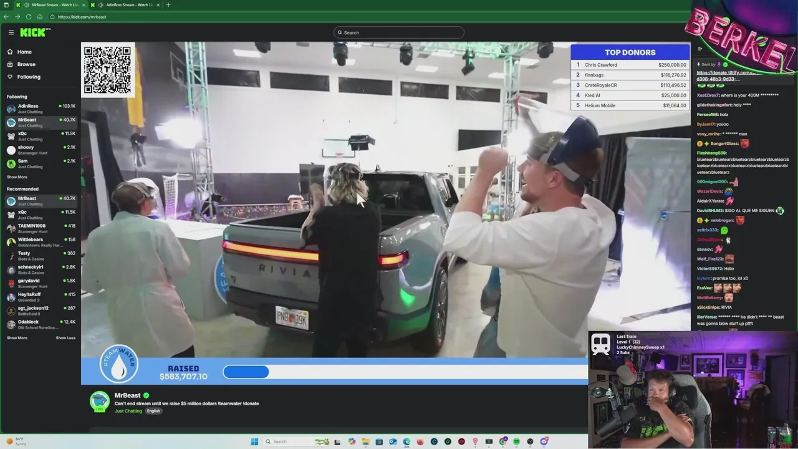This screenshot has width=798, height=449.
Task: Open HeyItsRuff Grounded 2 channel
Action: click(x=41, y=297)
